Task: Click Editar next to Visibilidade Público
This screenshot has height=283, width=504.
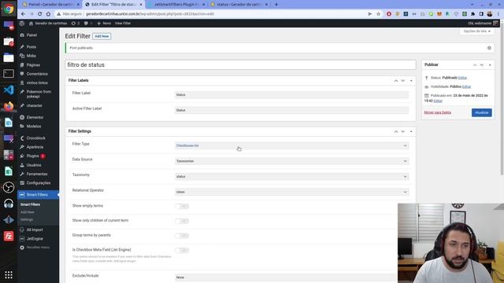Action: point(466,86)
